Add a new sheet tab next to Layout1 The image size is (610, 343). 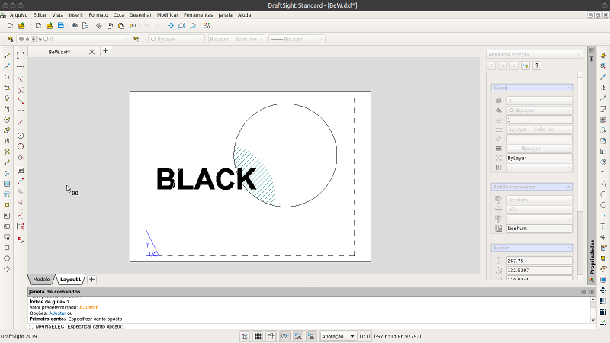[x=92, y=280]
